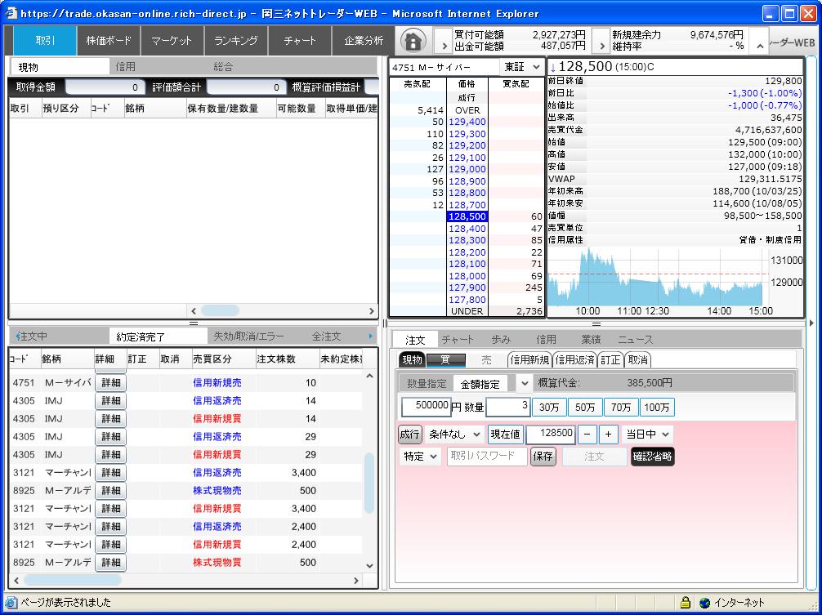Image resolution: width=822 pixels, height=615 pixels.
Task: Open the 東証 exchange dropdown
Action: point(523,67)
